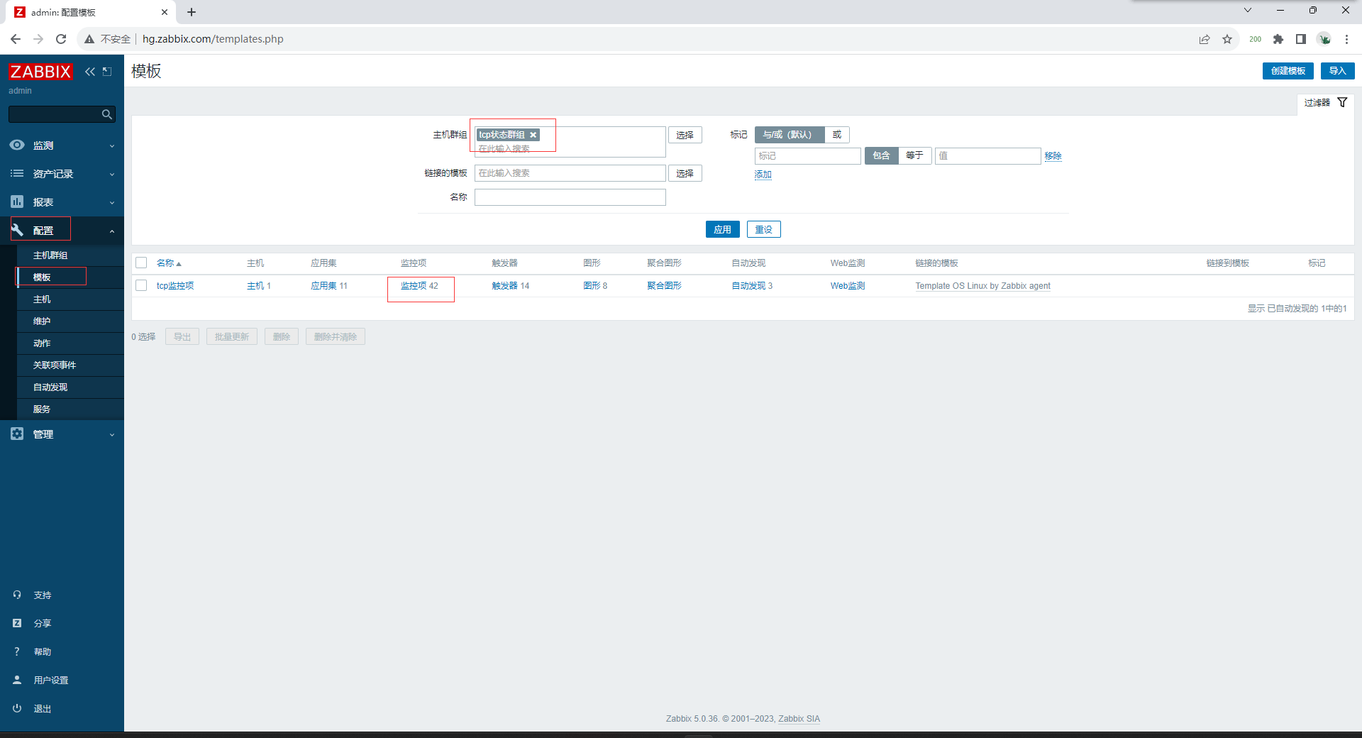This screenshot has height=738, width=1362.
Task: Open 主机 under the 配置 menu
Action: [42, 299]
